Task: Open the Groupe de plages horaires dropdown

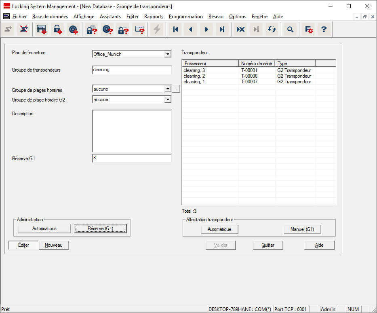Action: coord(168,89)
